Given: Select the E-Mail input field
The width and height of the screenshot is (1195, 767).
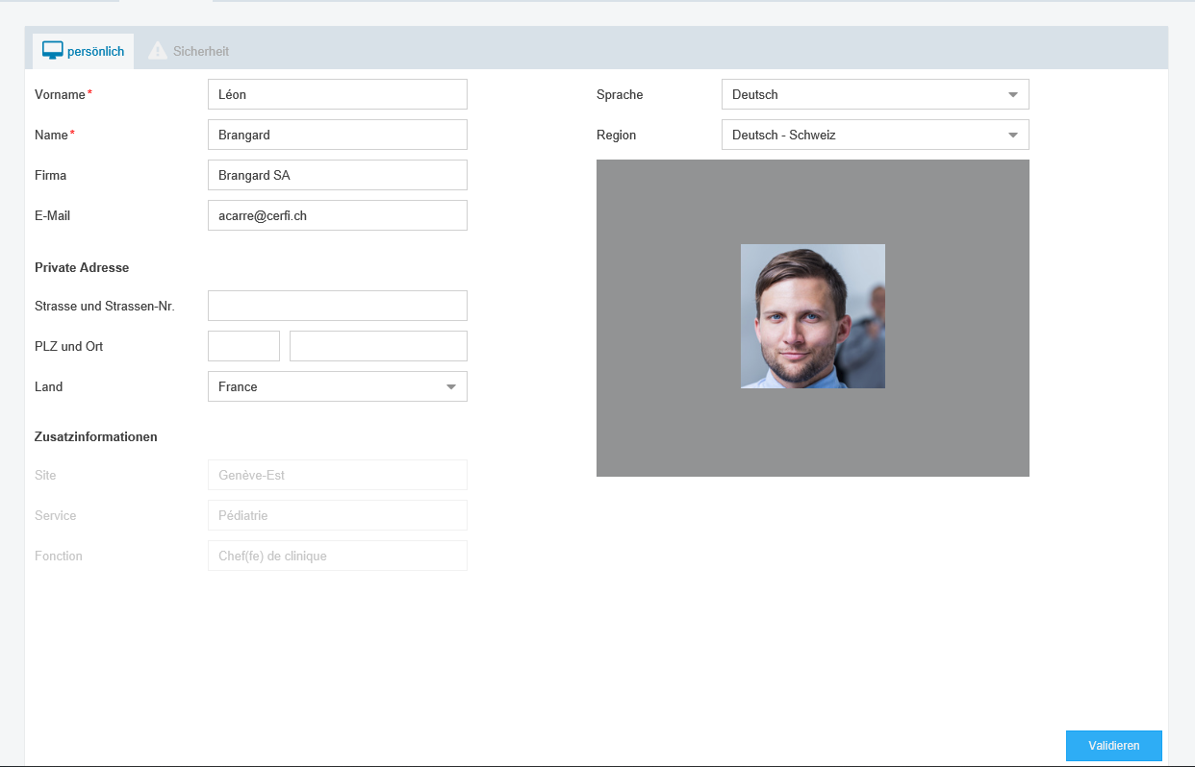Looking at the screenshot, I should tap(337, 215).
